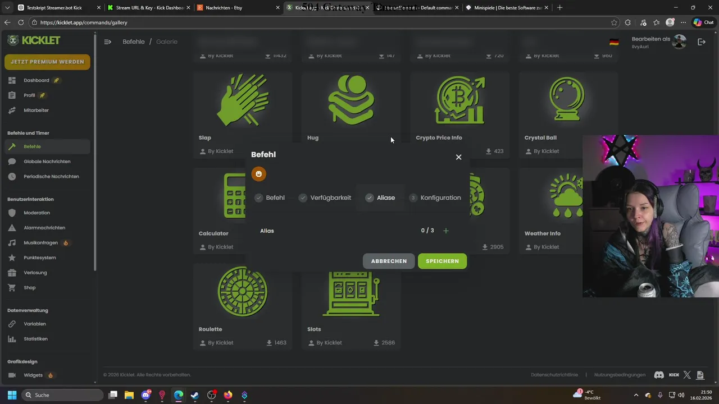Click the Variablen link icon
719x404 pixels.
point(12,324)
